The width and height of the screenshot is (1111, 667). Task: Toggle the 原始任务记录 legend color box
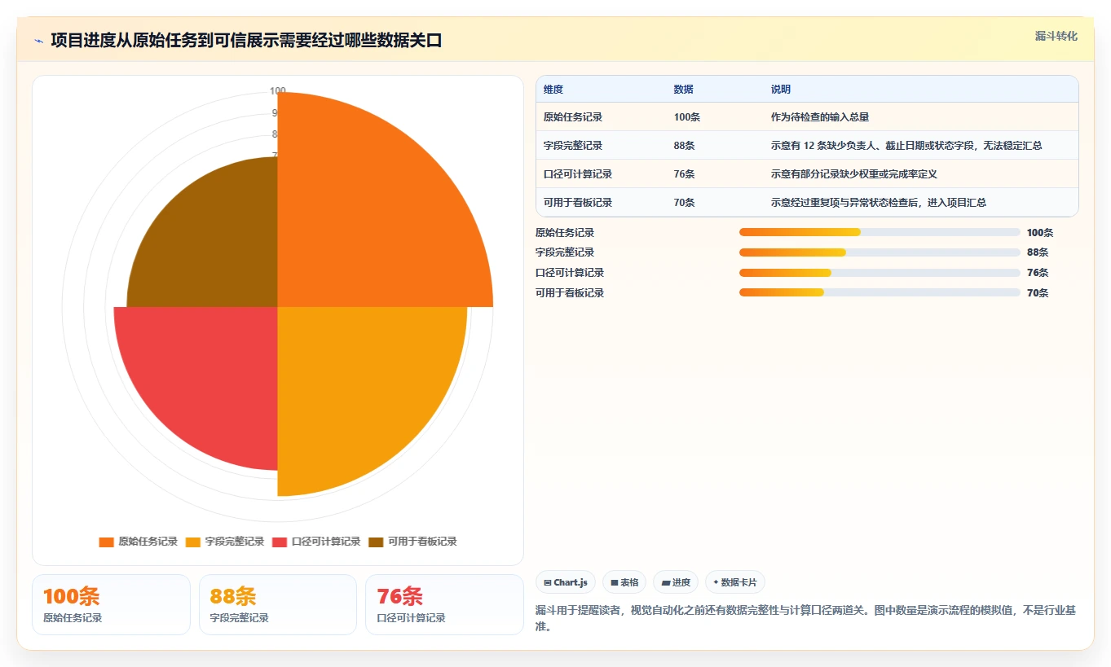point(106,542)
